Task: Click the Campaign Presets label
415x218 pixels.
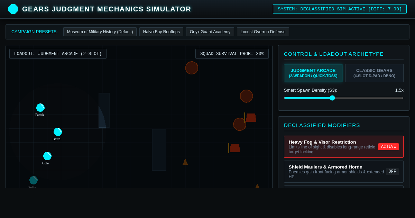Action: 35,32
